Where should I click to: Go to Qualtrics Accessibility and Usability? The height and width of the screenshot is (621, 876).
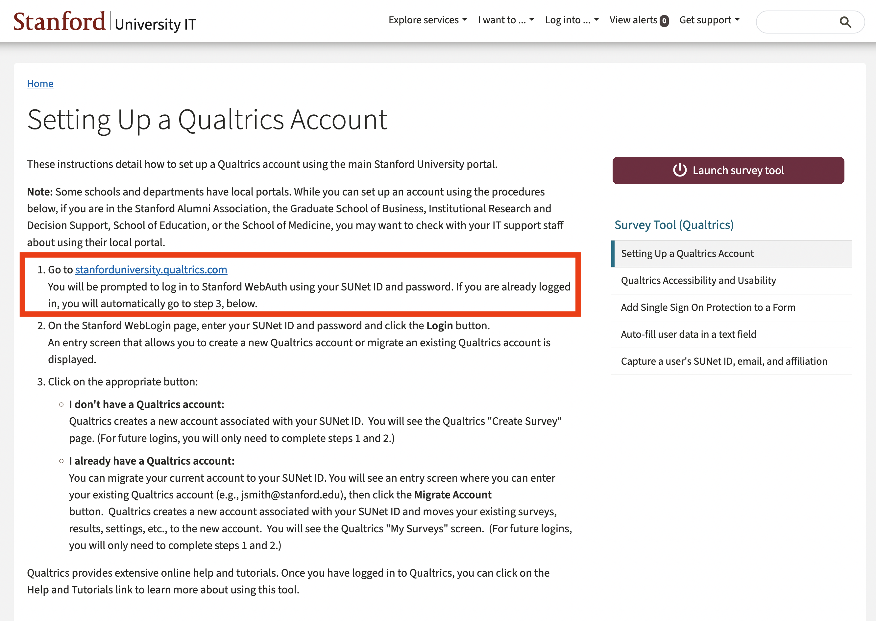[698, 281]
